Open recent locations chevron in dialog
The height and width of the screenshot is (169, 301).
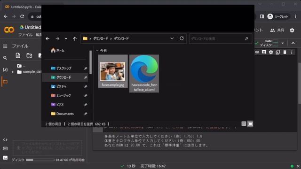point(66,38)
